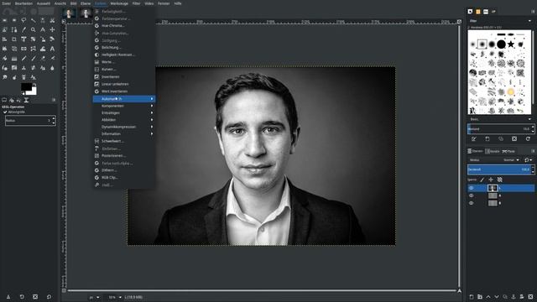Open the navigation preview at canvas corner
Image resolution: width=537 pixels, height=302 pixels.
(459, 291)
